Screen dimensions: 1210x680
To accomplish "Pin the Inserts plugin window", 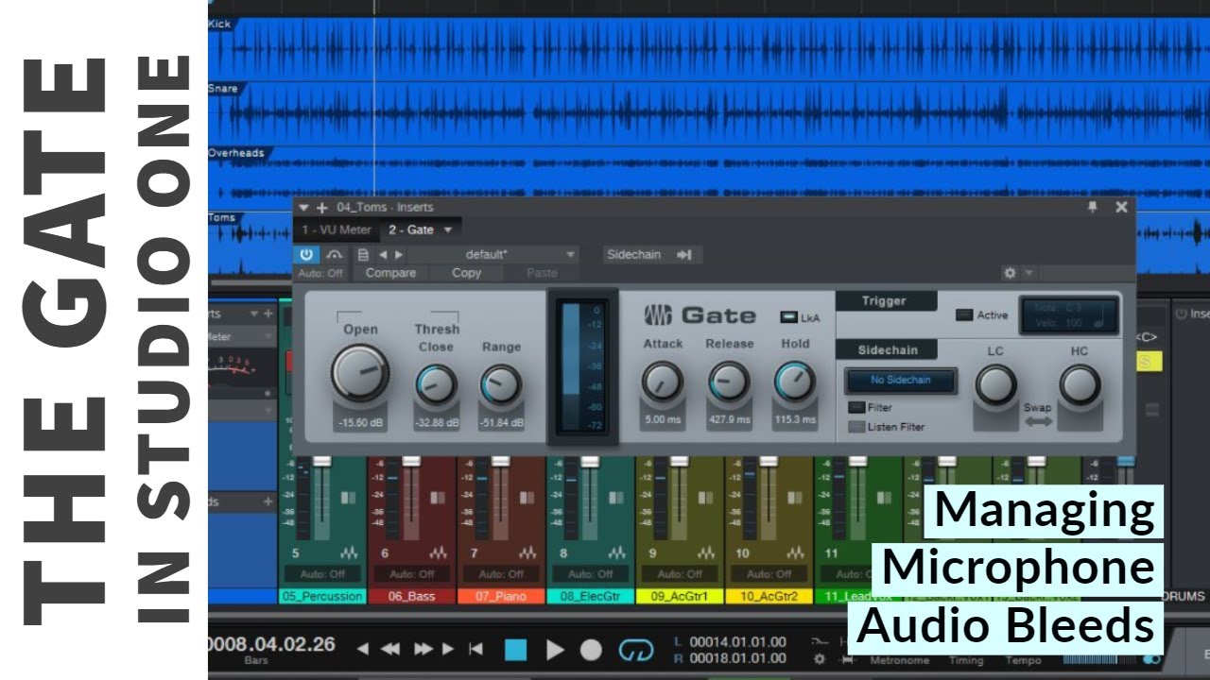I will pos(1093,207).
